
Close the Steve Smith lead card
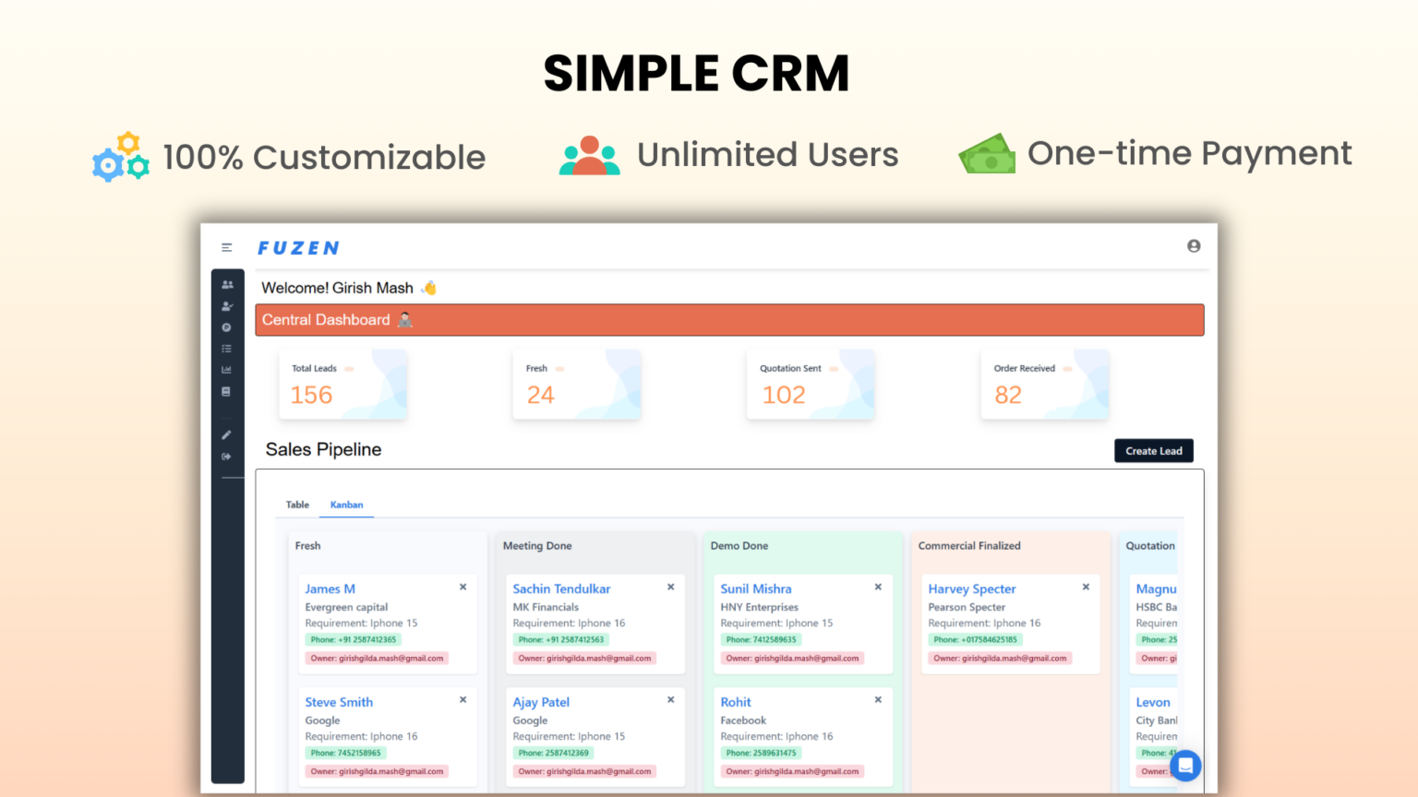click(463, 700)
